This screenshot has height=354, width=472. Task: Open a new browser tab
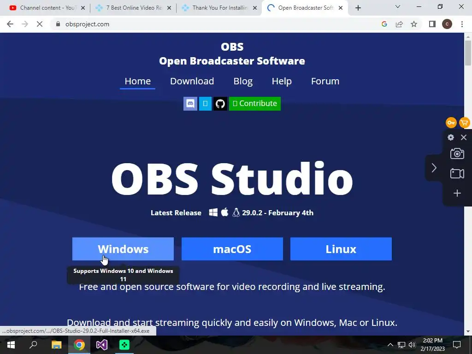(x=358, y=8)
